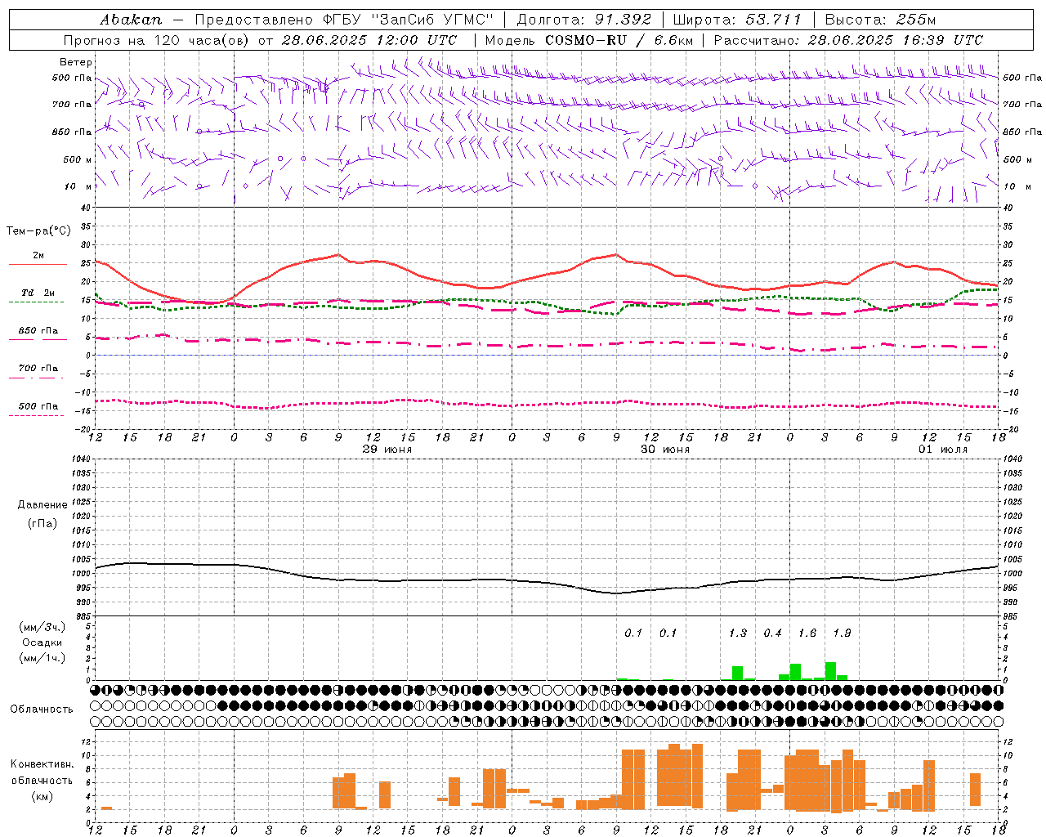1046x837 pixels.
Task: Click the 29 июня date label
Action: (387, 450)
